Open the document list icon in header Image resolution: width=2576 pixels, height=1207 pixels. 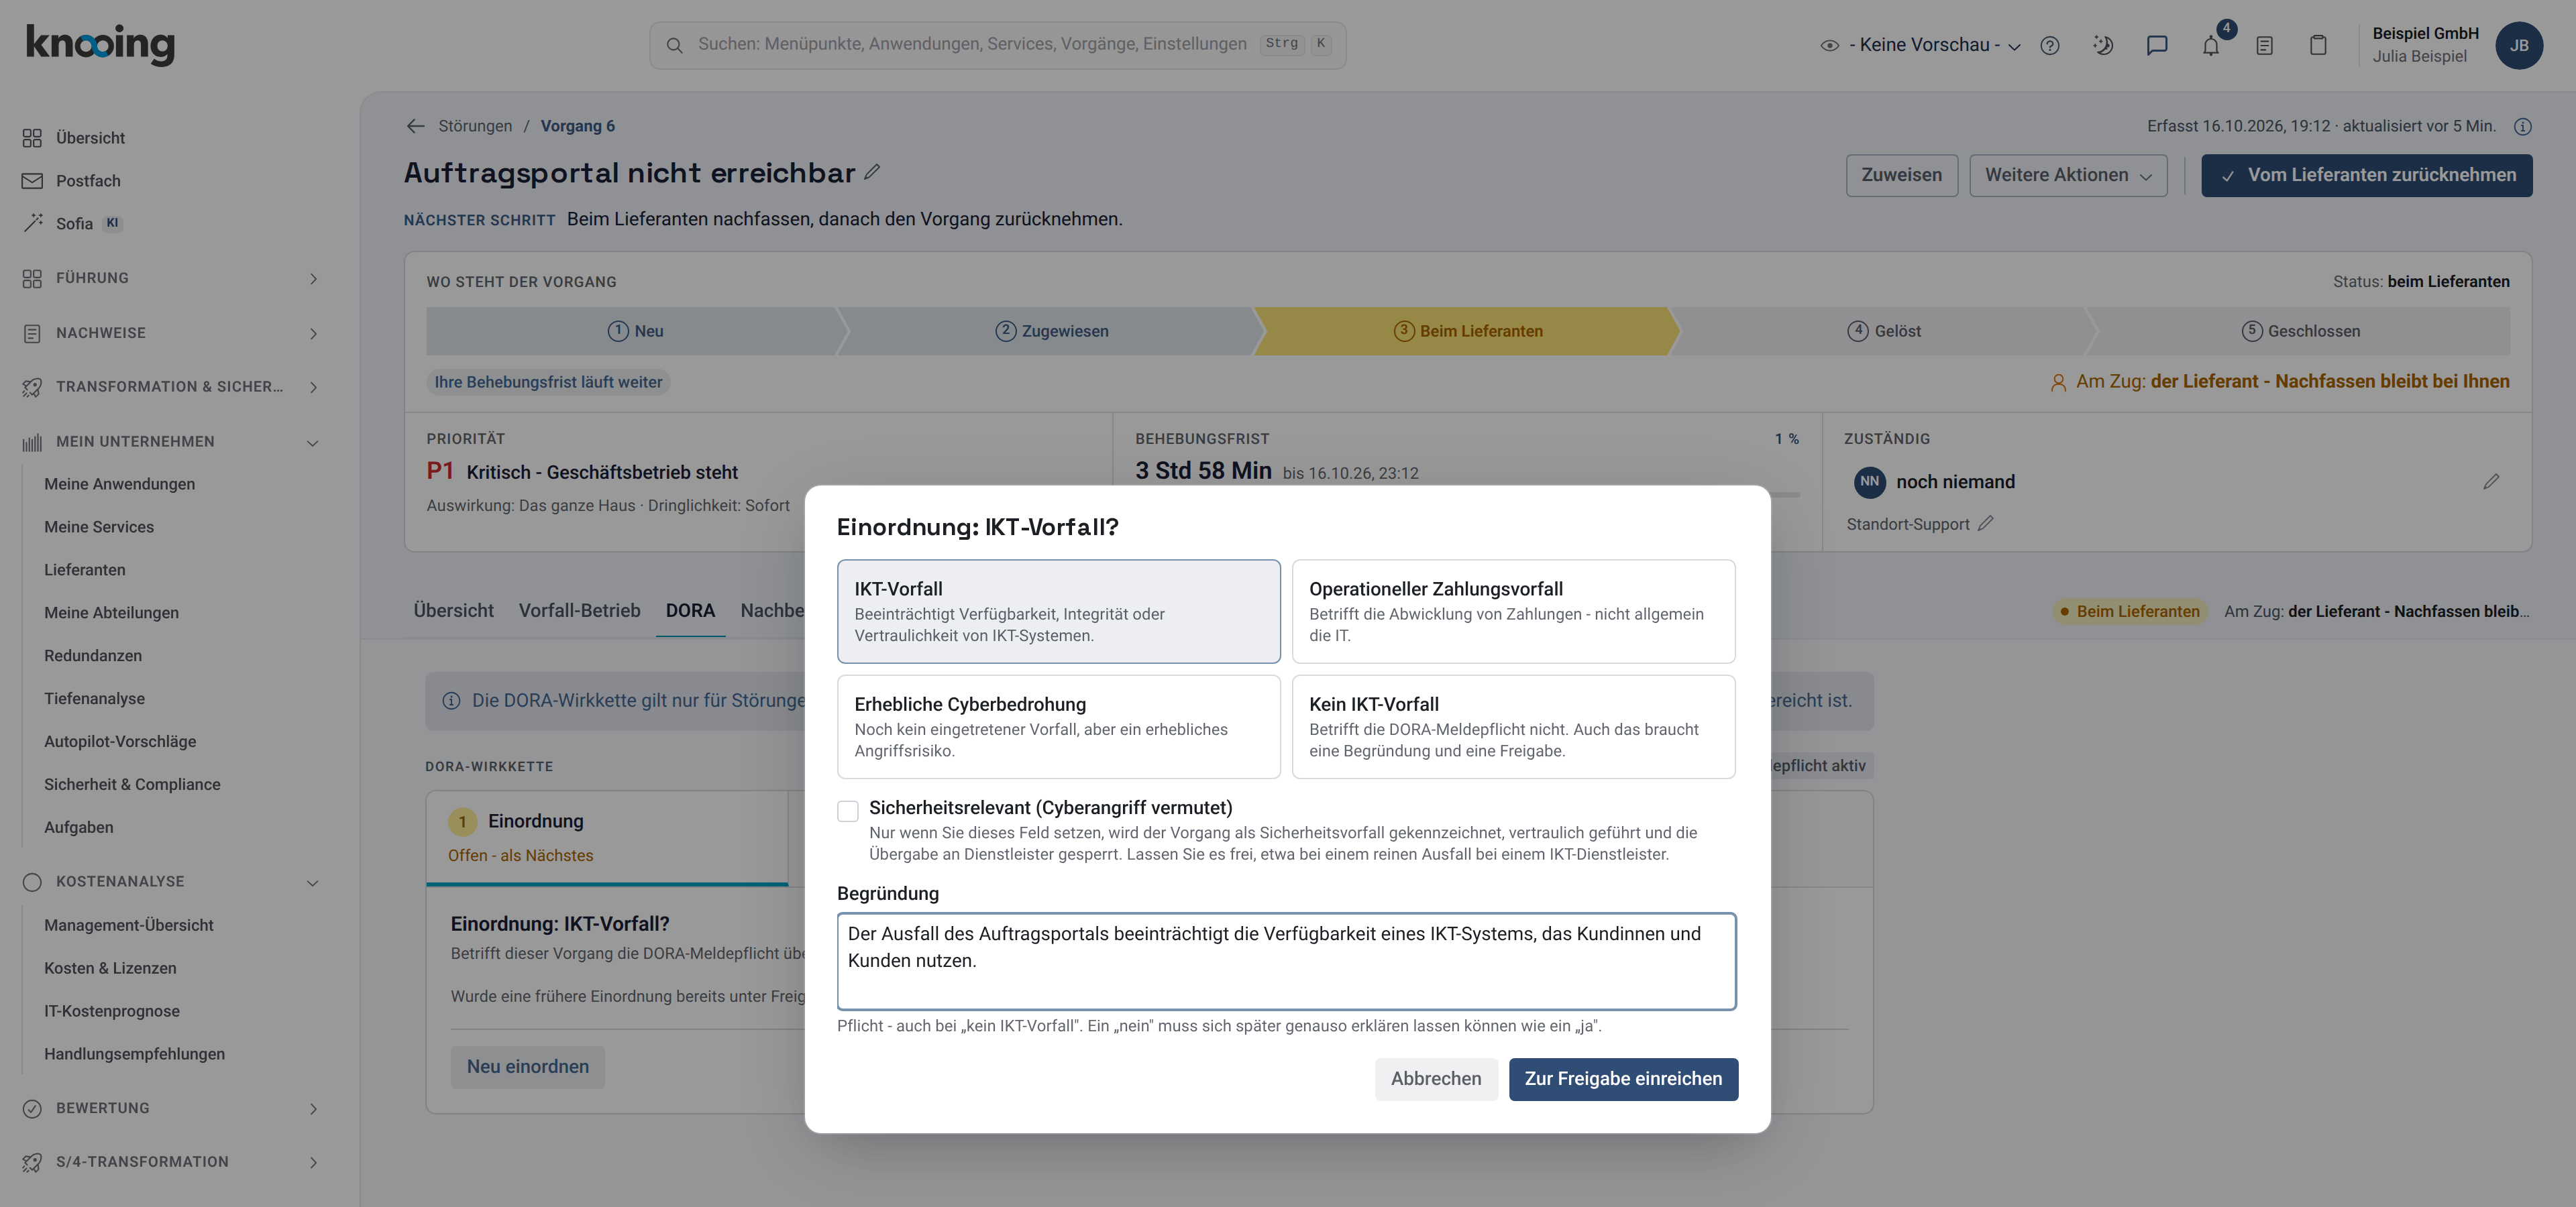click(x=2265, y=45)
